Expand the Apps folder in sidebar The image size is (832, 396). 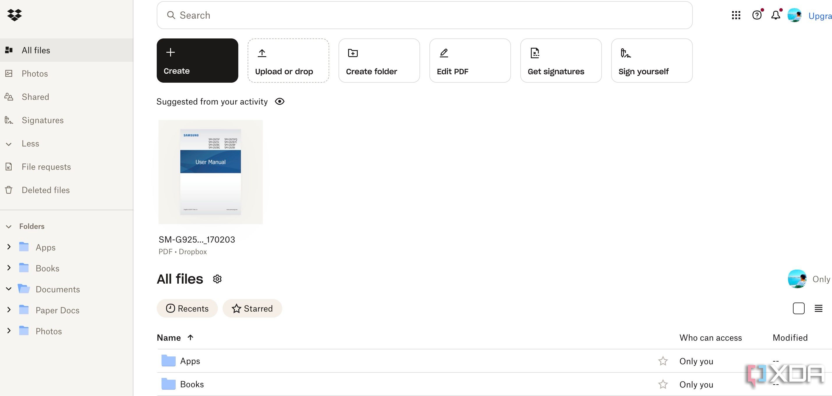pyautogui.click(x=8, y=247)
